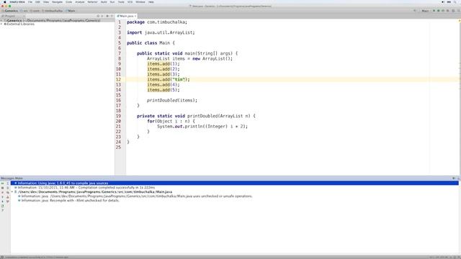This screenshot has width=461, height=259.
Task: Click the line items.add("tim") in editor
Action: [169, 79]
